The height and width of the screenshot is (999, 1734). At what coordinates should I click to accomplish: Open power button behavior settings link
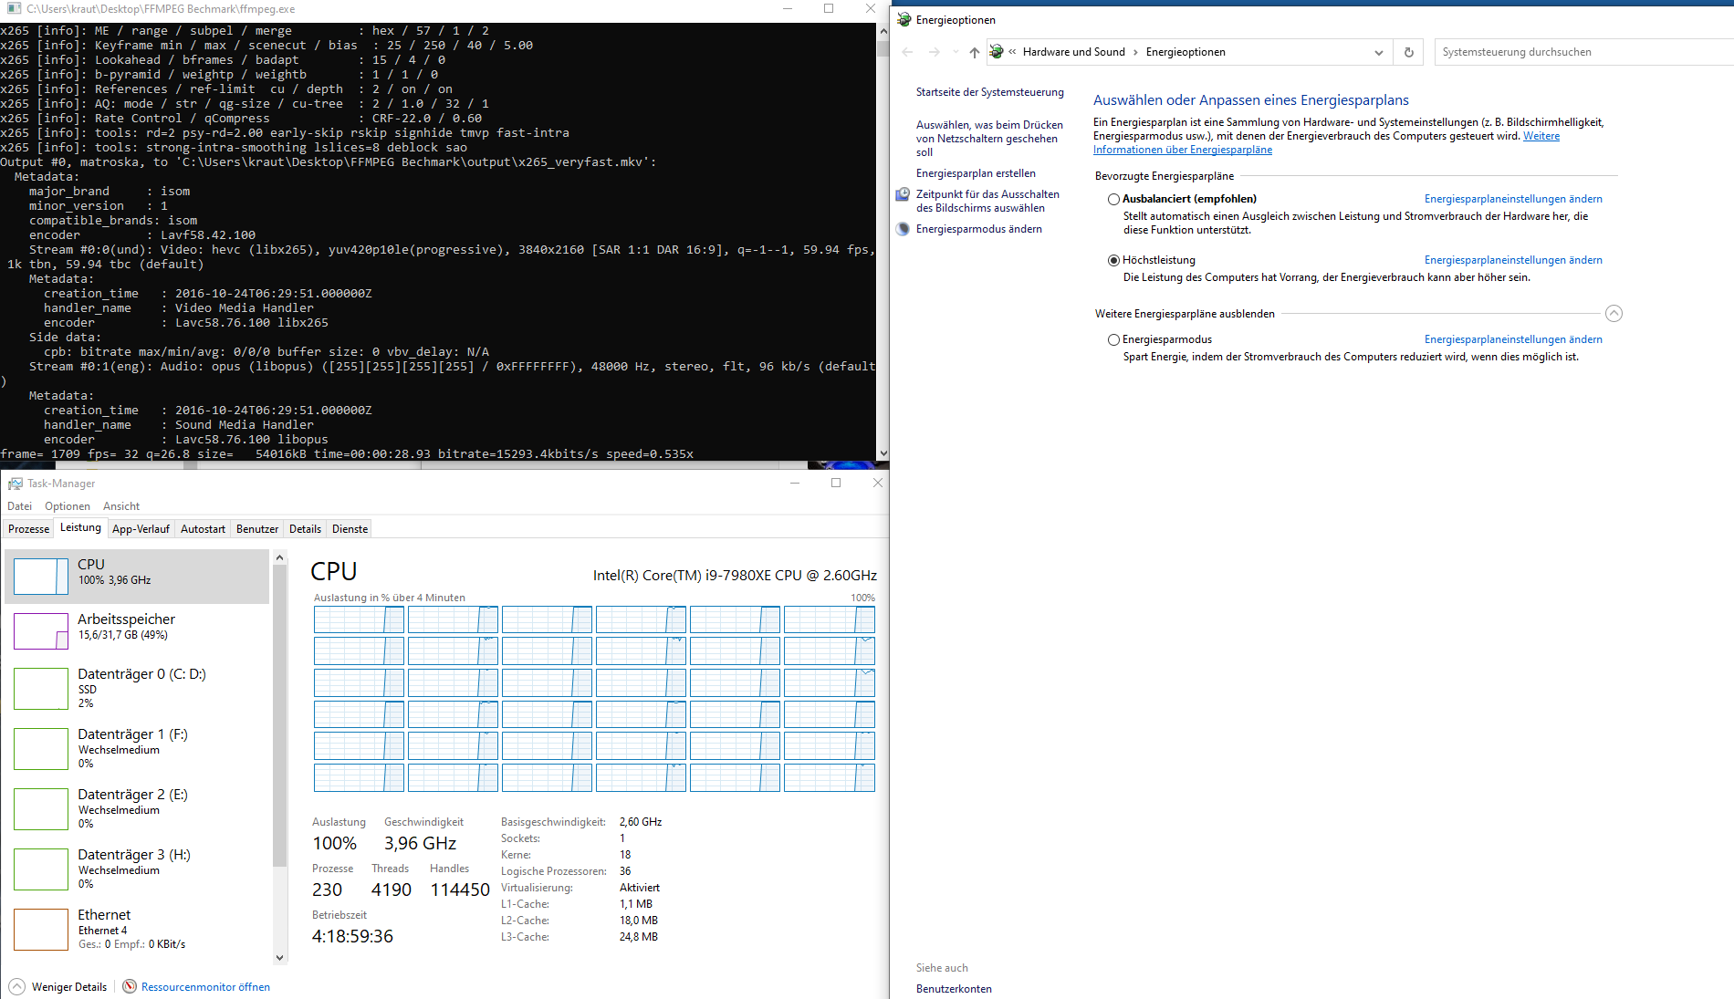(x=989, y=139)
